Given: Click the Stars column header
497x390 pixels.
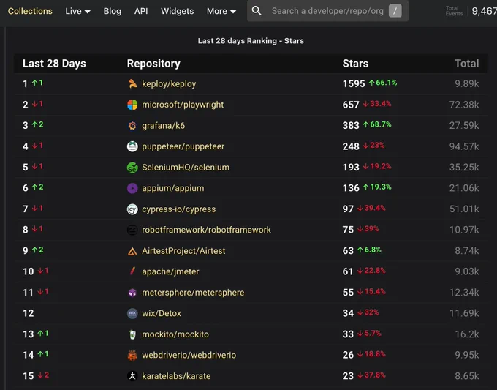Looking at the screenshot, I should click(x=355, y=64).
